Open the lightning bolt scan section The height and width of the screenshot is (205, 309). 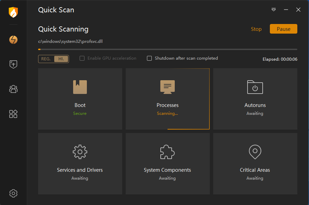tap(13, 40)
